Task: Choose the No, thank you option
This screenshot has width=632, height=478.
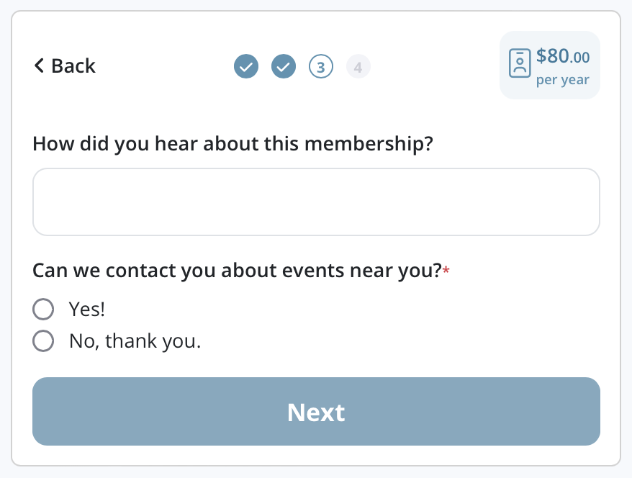Action: (43, 341)
